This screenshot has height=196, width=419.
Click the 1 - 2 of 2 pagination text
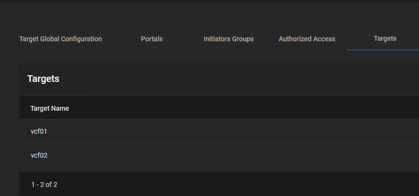(x=44, y=184)
